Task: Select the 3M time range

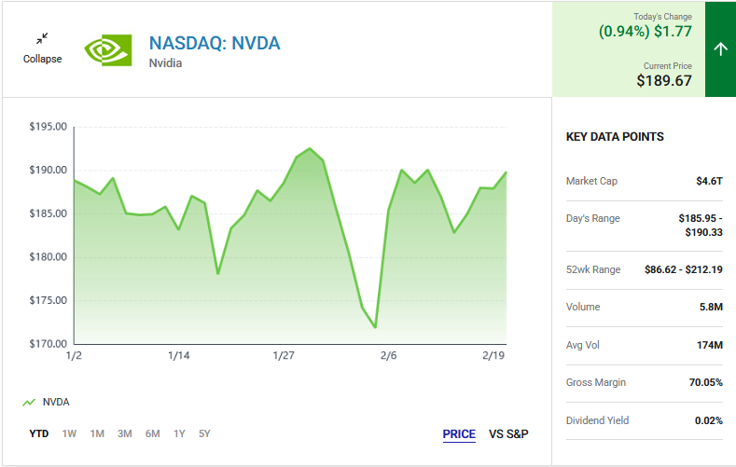Action: [124, 433]
